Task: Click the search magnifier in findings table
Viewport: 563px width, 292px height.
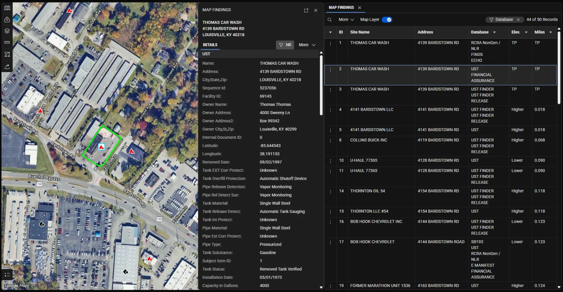Action: tap(330, 20)
